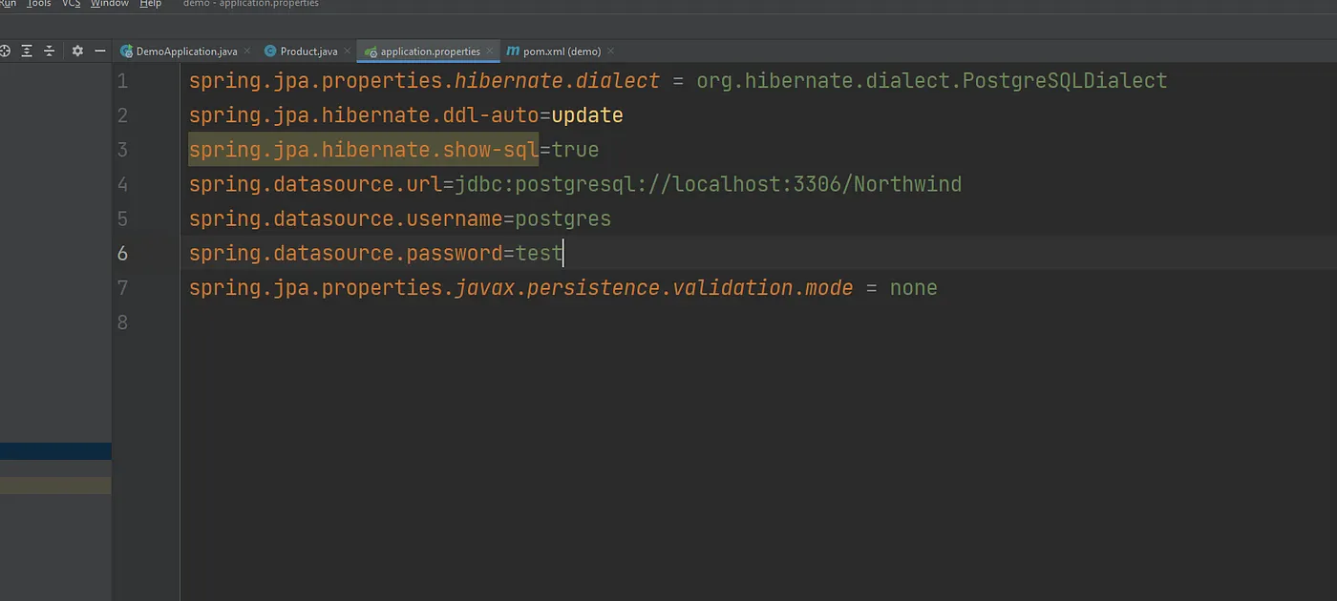Hide the project panel with minus icon
The width and height of the screenshot is (1337, 601).
pos(99,51)
